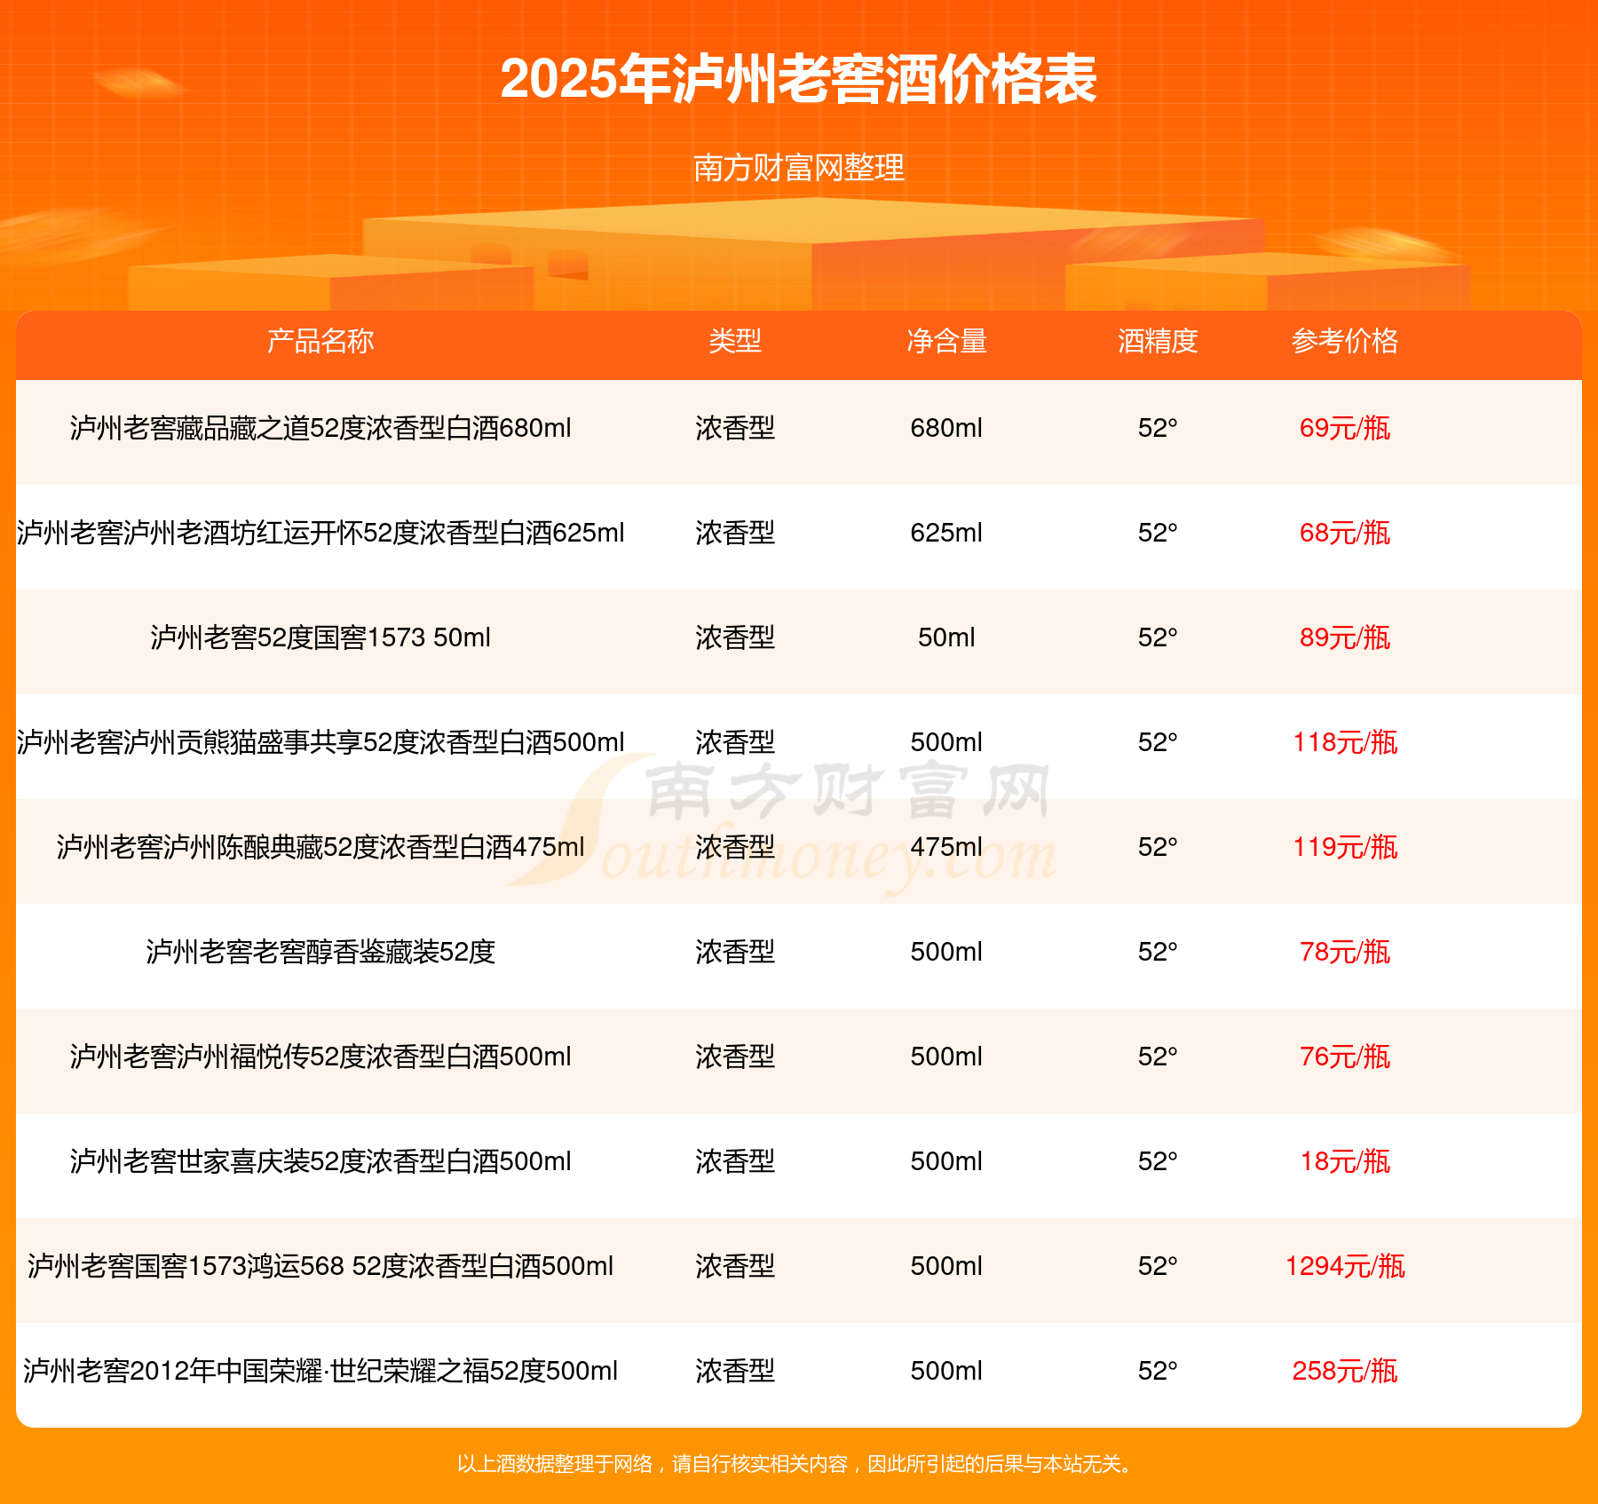Screen dimensions: 1598x1504
Task: Click the price '76元/瓶'
Action: [1345, 1057]
